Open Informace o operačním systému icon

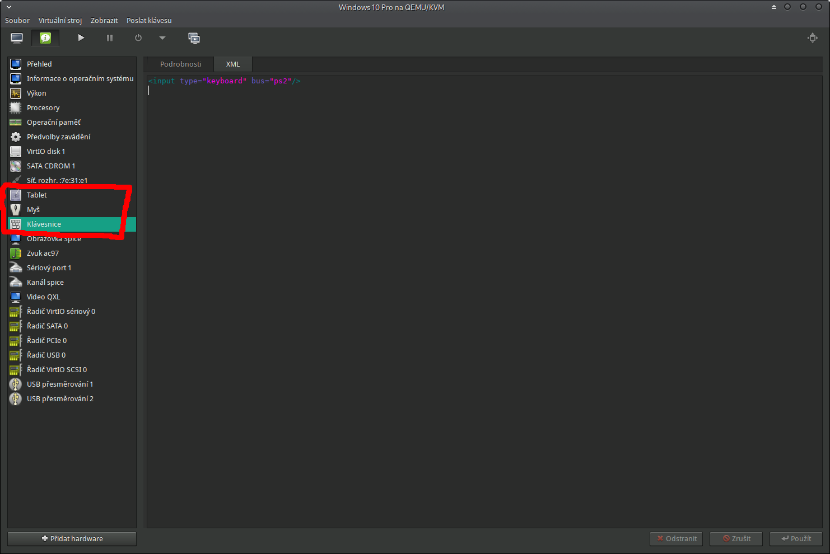pyautogui.click(x=16, y=79)
